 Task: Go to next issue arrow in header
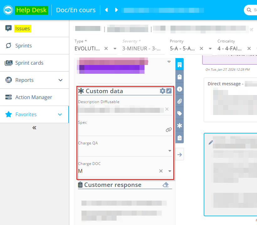[x=116, y=10]
